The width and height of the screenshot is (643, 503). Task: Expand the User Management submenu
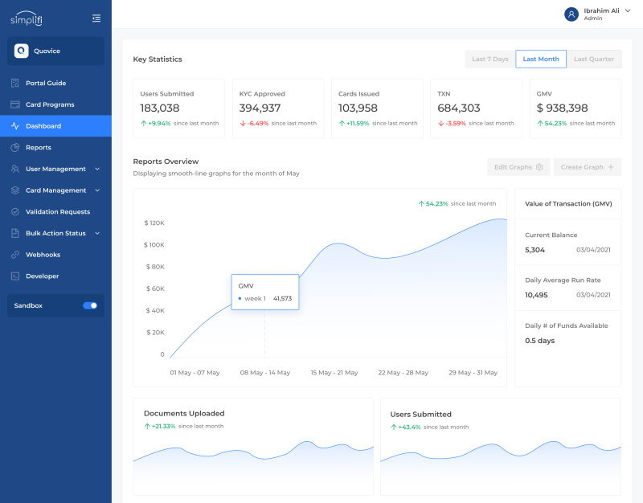(97, 169)
